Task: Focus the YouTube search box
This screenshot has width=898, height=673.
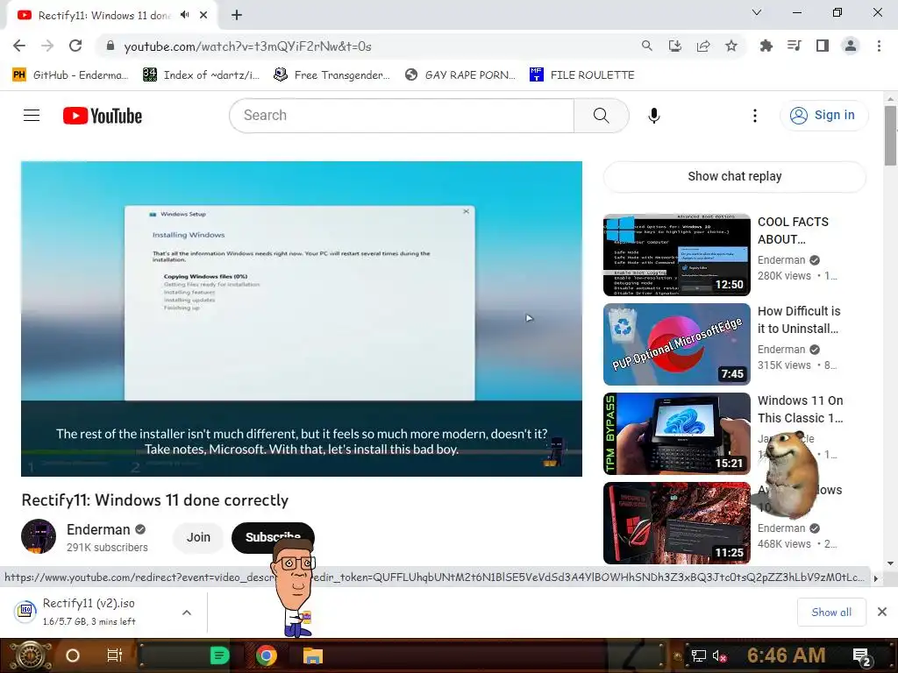Action: click(x=402, y=116)
